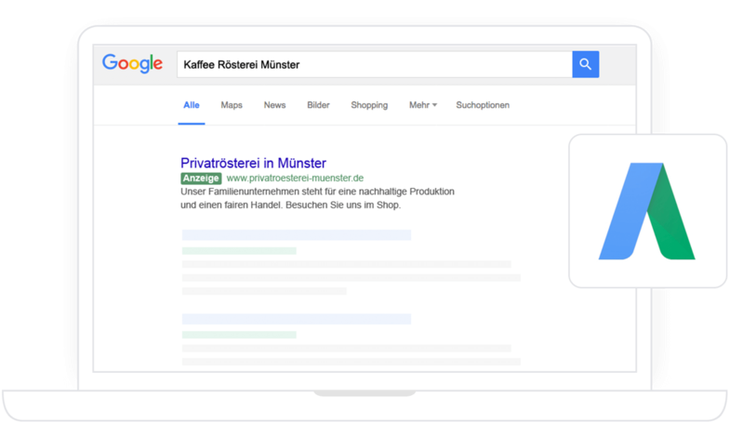This screenshot has width=730, height=424.
Task: Click the second placeholder result's blue title bar
Action: (x=296, y=319)
